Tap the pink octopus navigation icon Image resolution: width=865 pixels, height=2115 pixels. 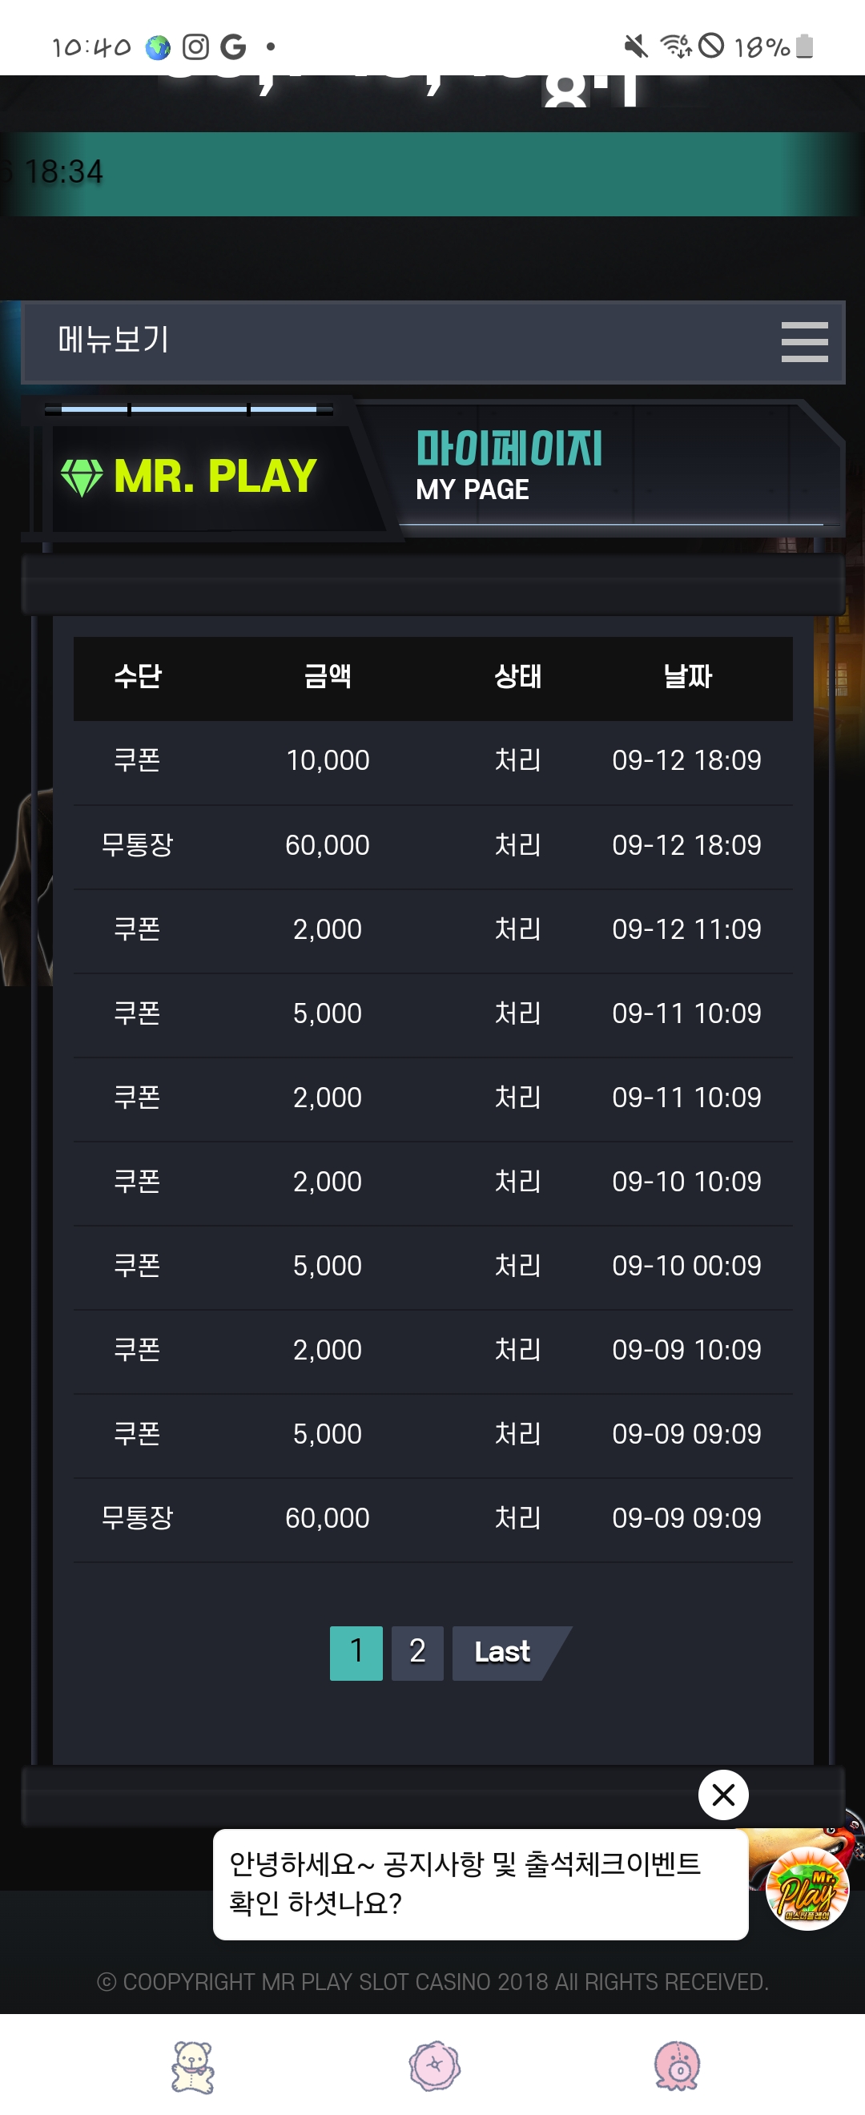point(676,2067)
